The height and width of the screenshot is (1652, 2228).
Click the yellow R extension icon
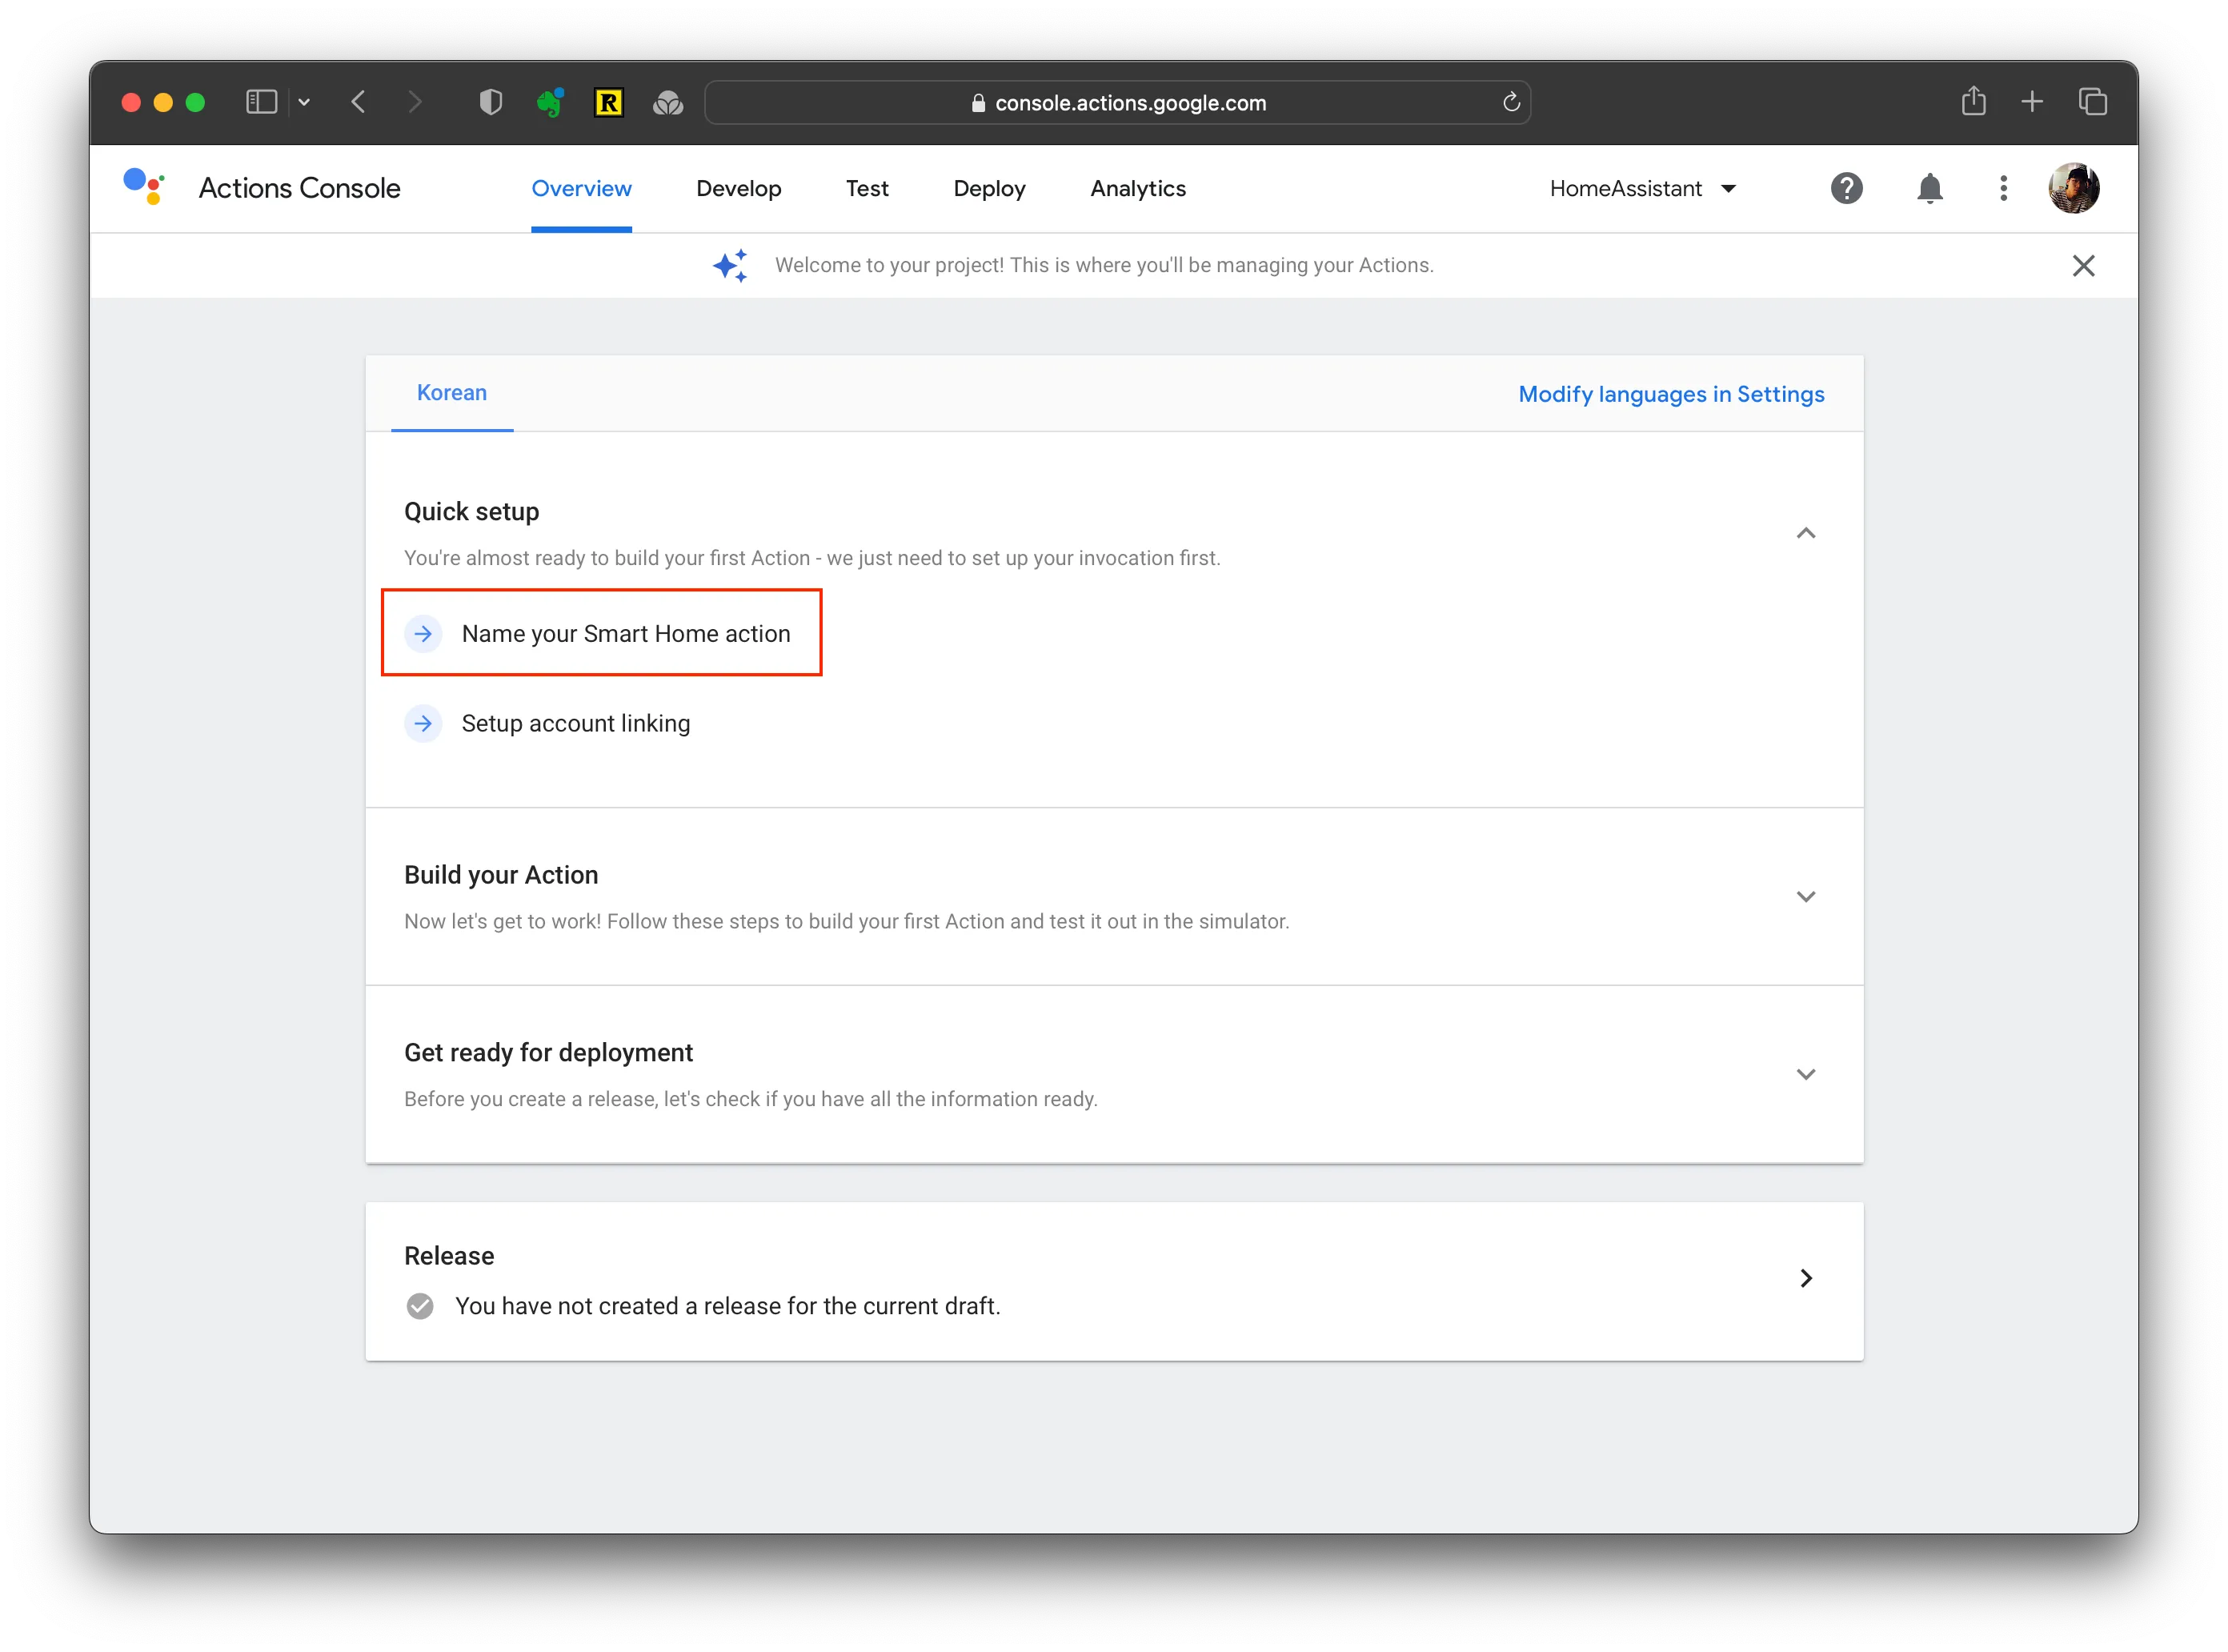(x=608, y=102)
